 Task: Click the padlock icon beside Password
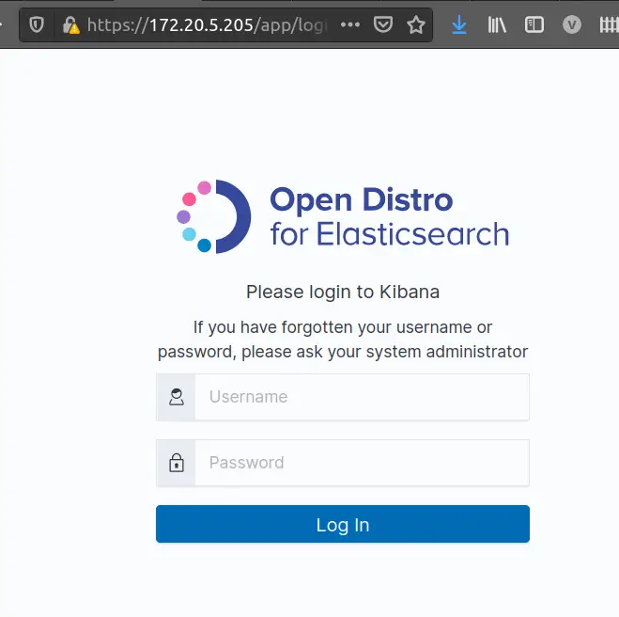[x=177, y=463]
